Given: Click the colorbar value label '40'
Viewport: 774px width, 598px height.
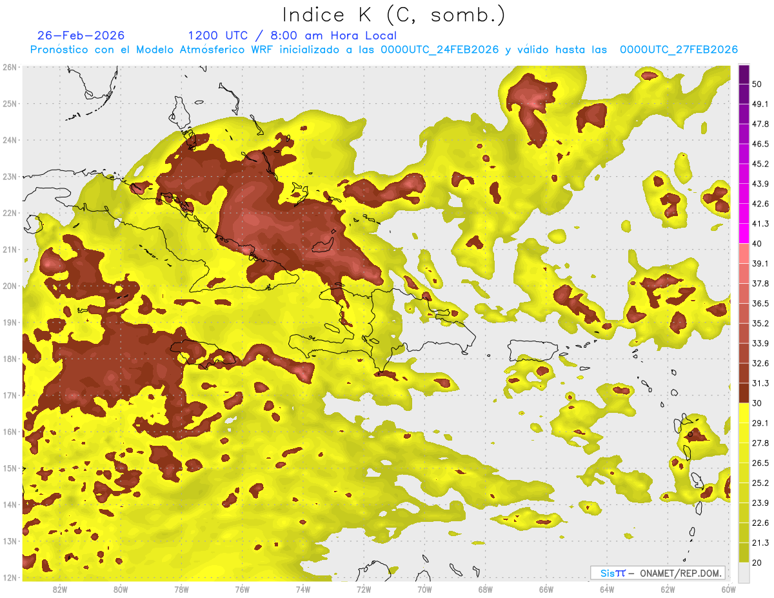Looking at the screenshot, I should click(757, 244).
